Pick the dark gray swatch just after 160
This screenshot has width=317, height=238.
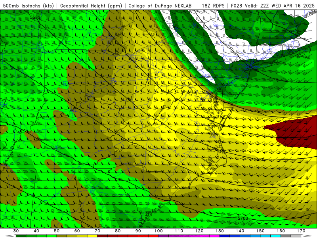click(286, 236)
